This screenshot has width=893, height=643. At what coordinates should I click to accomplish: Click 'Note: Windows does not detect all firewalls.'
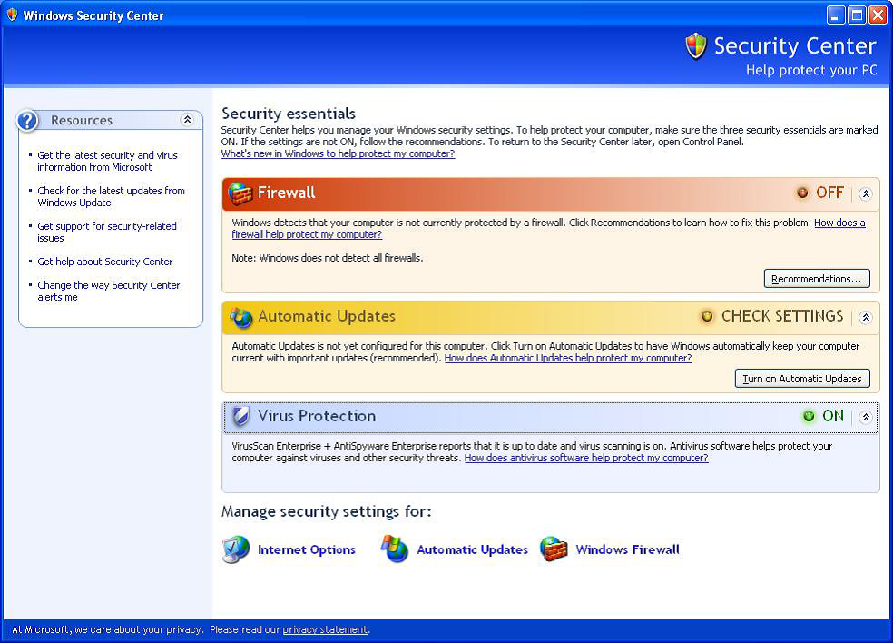[x=327, y=258]
